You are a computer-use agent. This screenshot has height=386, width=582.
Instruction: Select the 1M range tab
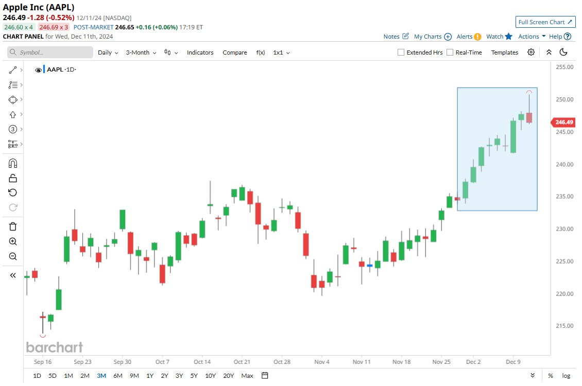(x=69, y=376)
